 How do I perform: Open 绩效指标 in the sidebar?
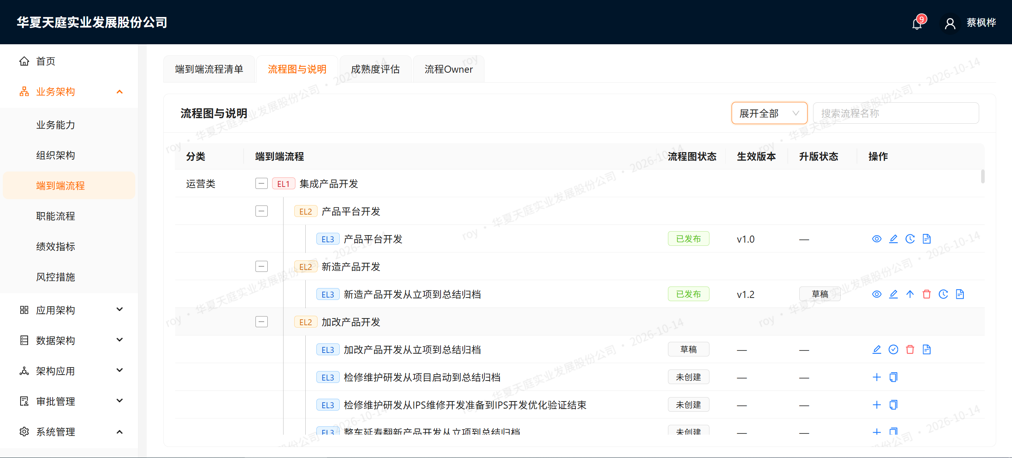point(69,247)
